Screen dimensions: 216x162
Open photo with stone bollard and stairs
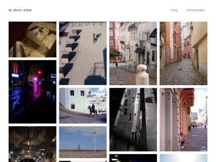pyautogui.click(x=133, y=53)
